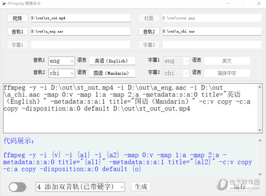This screenshot has width=266, height=196.
Task: Click the 国语 (Mandarin) language name field
Action: point(112,73)
